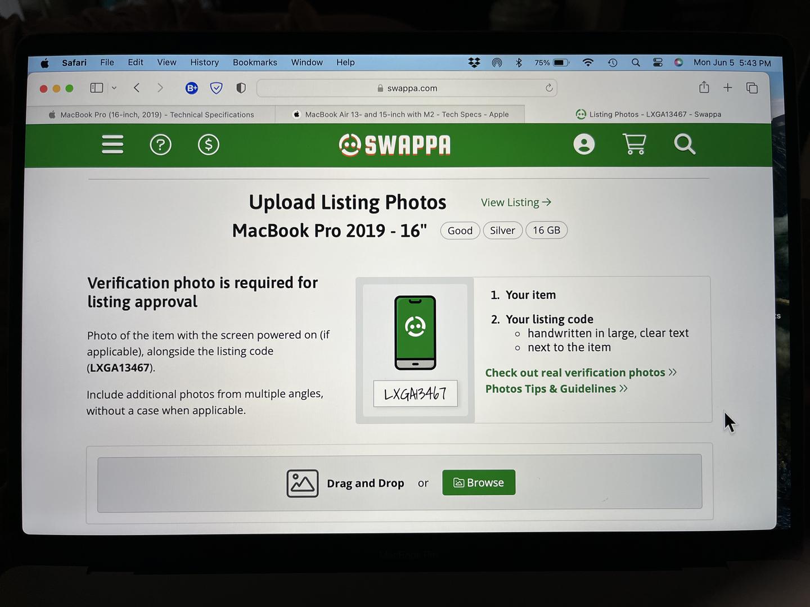Click the example phone verification illustration
The width and height of the screenshot is (810, 607).
[x=415, y=333]
